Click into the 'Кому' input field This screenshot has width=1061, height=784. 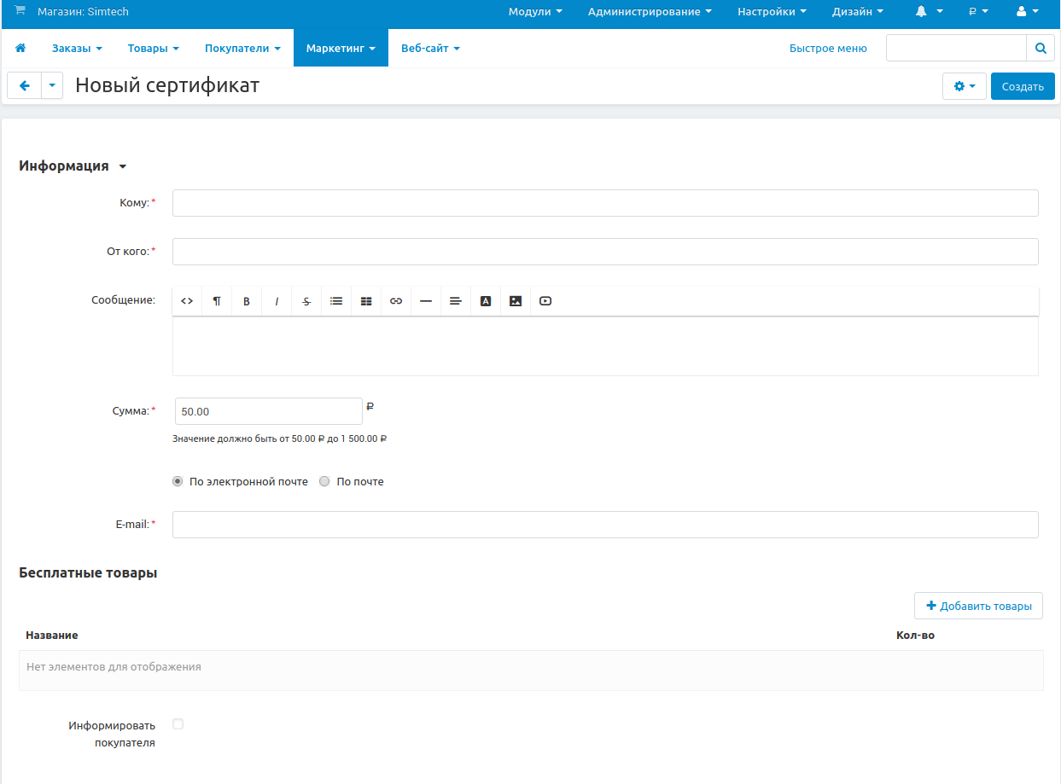[x=605, y=203]
